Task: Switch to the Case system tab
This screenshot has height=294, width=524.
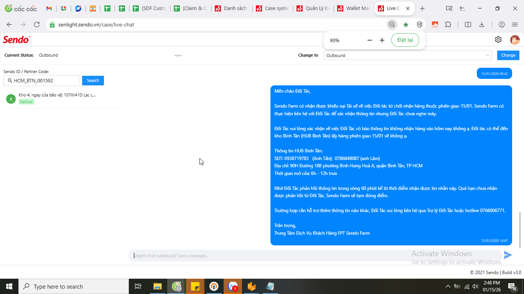Action: (272, 8)
